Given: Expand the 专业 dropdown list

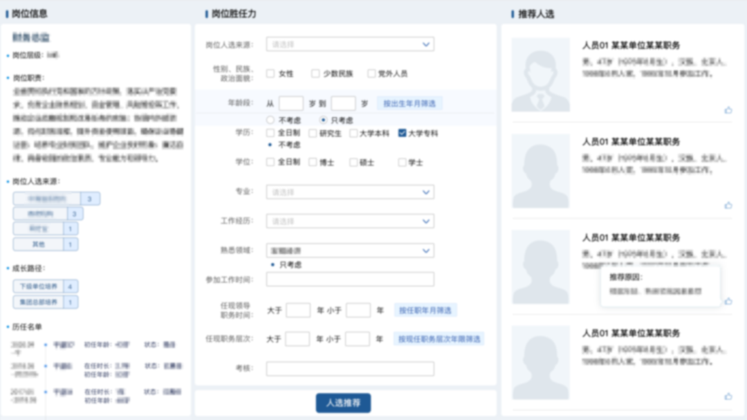Looking at the screenshot, I should click(x=350, y=192).
